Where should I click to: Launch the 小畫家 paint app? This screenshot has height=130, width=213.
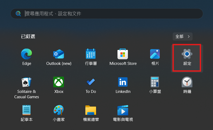59,113
